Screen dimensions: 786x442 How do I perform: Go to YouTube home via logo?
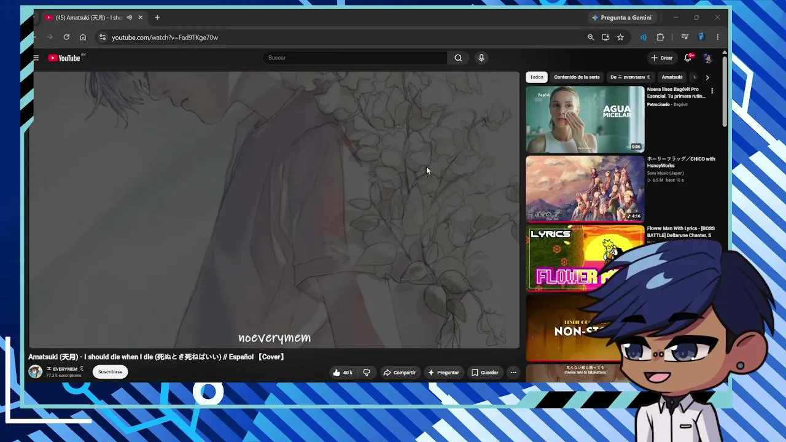tap(64, 58)
